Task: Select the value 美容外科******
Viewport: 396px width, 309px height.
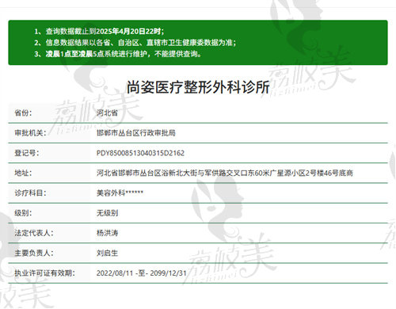Action: (120, 193)
